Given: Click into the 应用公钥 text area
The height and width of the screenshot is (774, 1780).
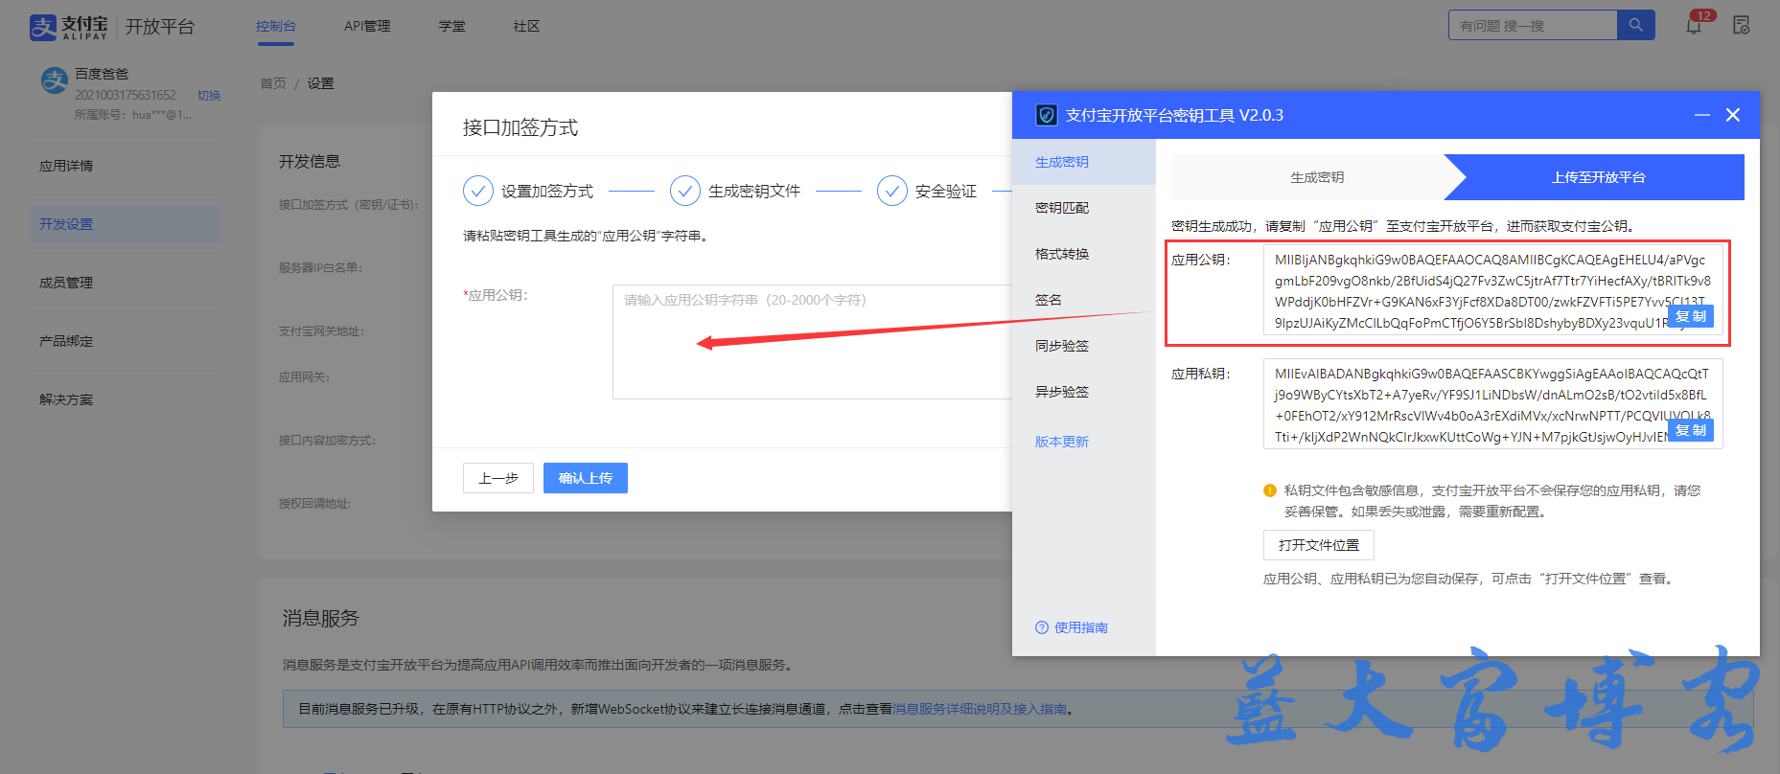Looking at the screenshot, I should (x=812, y=341).
